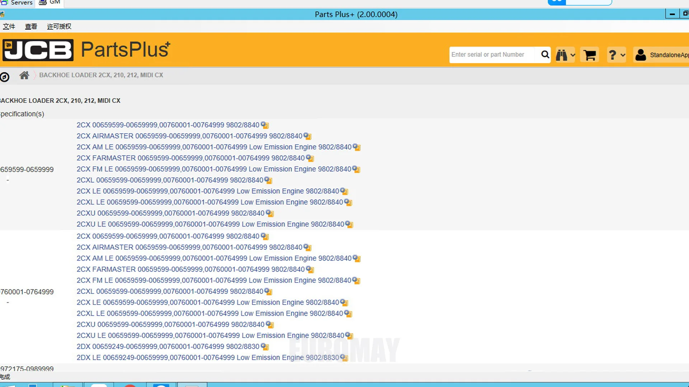The height and width of the screenshot is (387, 689).
Task: Click the magnifier search icon
Action: (x=545, y=54)
